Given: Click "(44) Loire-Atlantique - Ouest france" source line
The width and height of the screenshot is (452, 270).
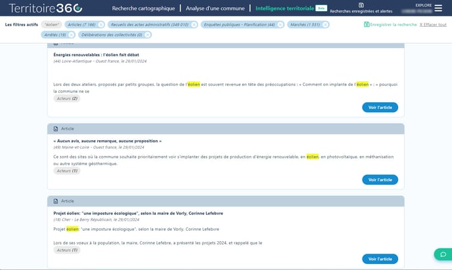Looking at the screenshot, I should [x=100, y=61].
